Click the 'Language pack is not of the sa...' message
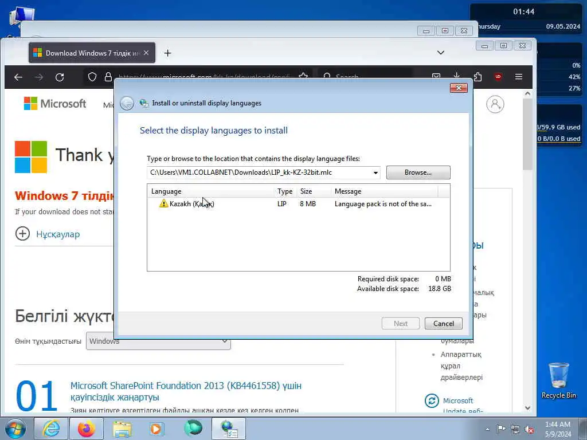 point(383,204)
